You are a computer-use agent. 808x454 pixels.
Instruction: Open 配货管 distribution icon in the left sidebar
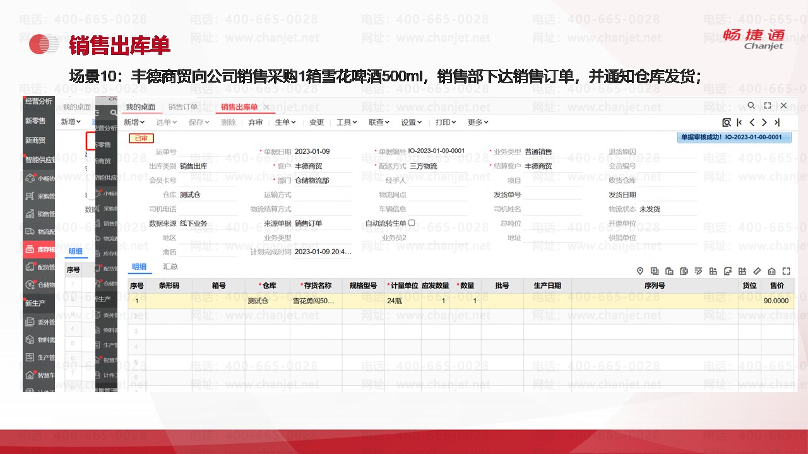click(x=30, y=267)
